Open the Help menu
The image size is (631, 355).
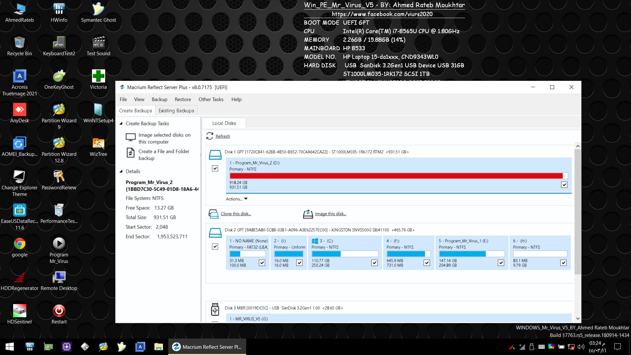click(236, 99)
